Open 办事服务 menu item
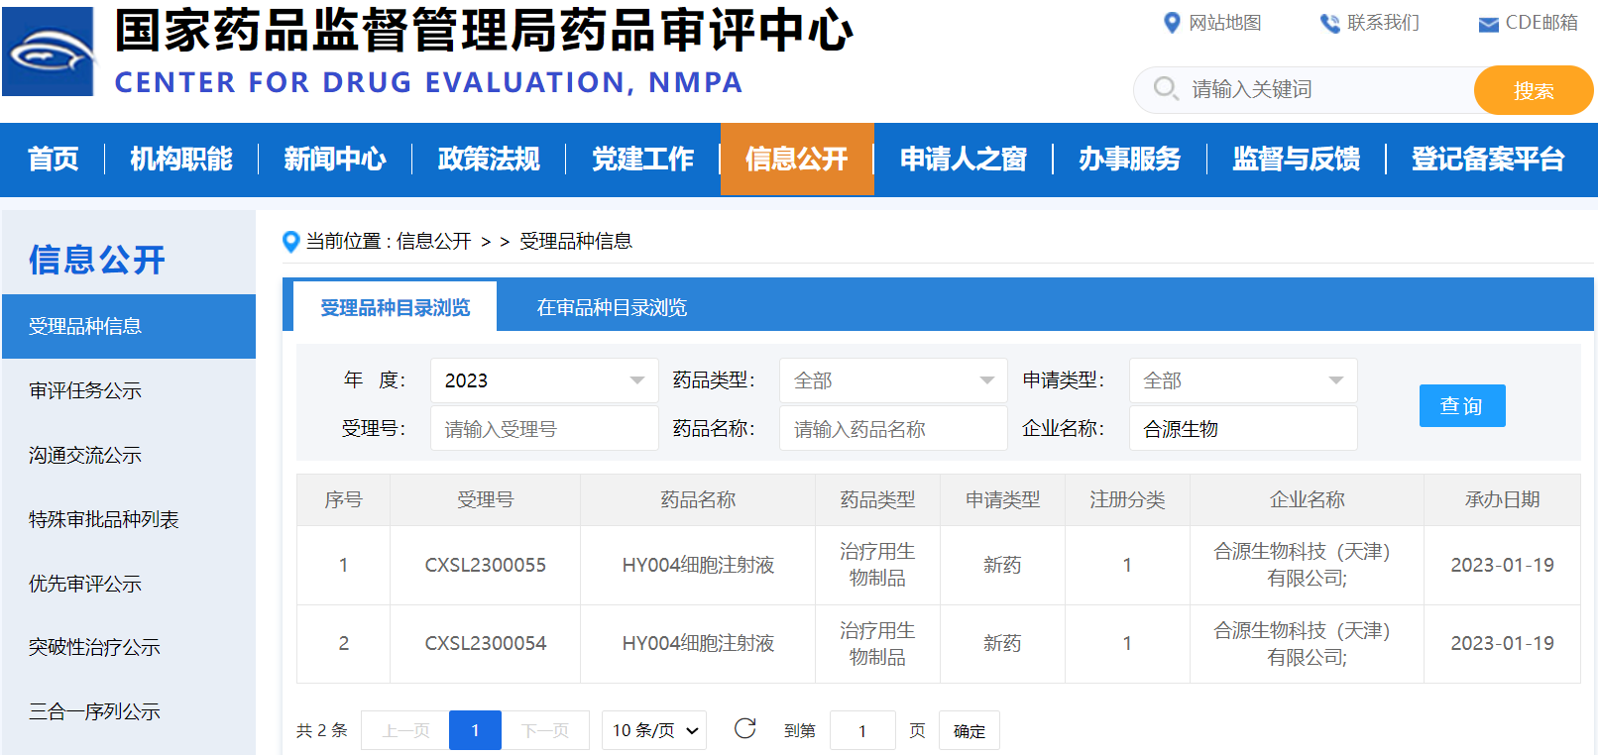The height and width of the screenshot is (755, 1598). (x=1130, y=159)
